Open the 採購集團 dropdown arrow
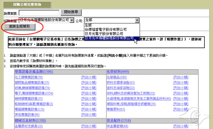Image resolution: width=213 pixels, height=129 pixels. point(72,20)
